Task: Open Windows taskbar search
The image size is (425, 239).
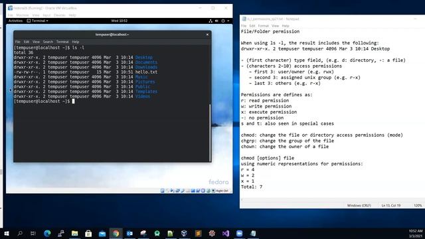Action: pos(20,233)
